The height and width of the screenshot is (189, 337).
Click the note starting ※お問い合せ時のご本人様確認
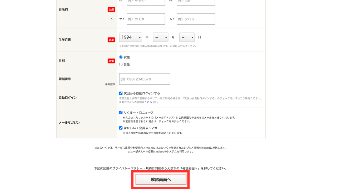click(x=158, y=46)
